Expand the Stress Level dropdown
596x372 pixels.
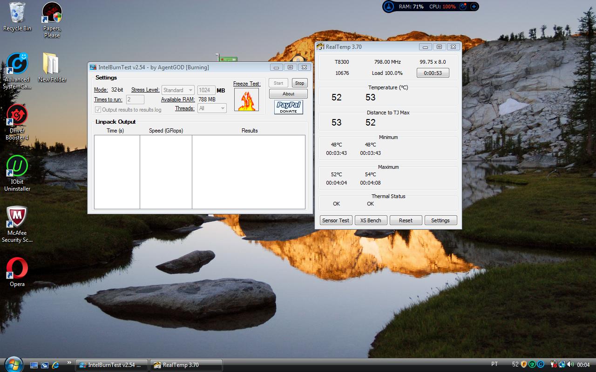pos(178,90)
